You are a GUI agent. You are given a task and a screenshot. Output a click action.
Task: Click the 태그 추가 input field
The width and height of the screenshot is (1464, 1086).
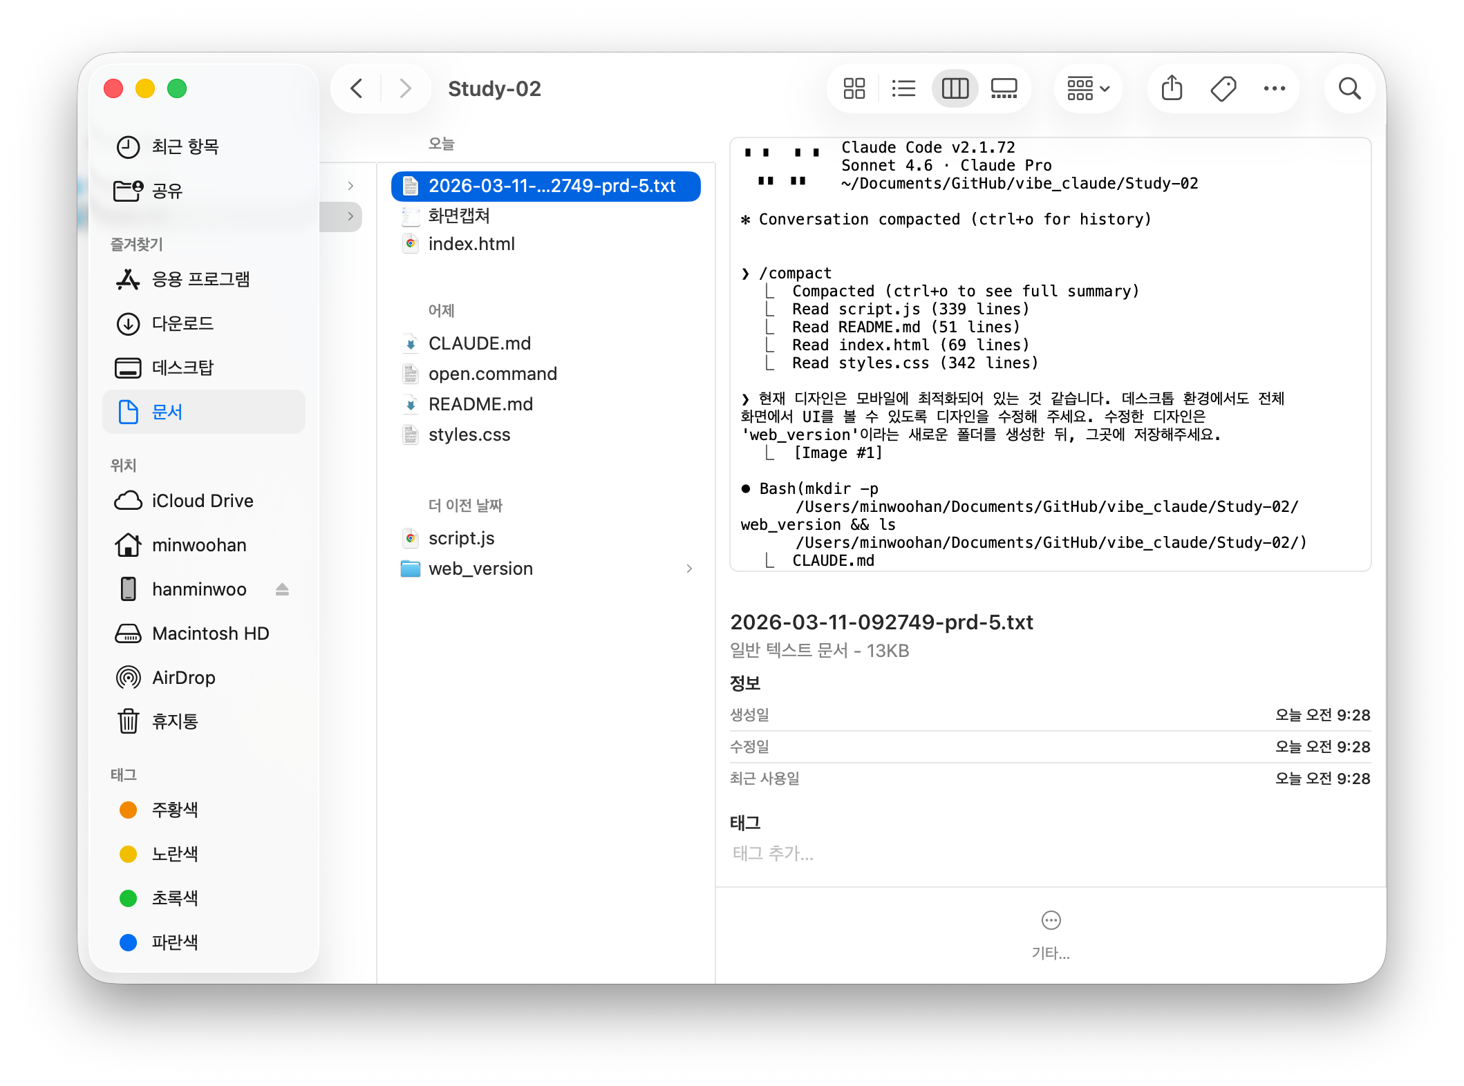[x=773, y=854]
